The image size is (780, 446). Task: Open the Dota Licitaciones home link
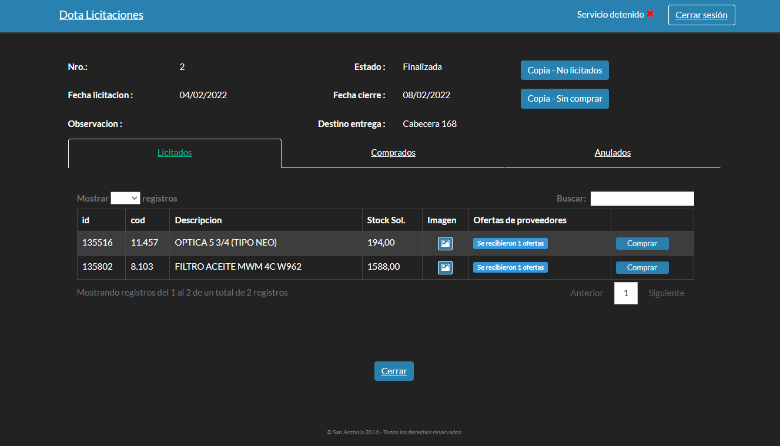[101, 15]
